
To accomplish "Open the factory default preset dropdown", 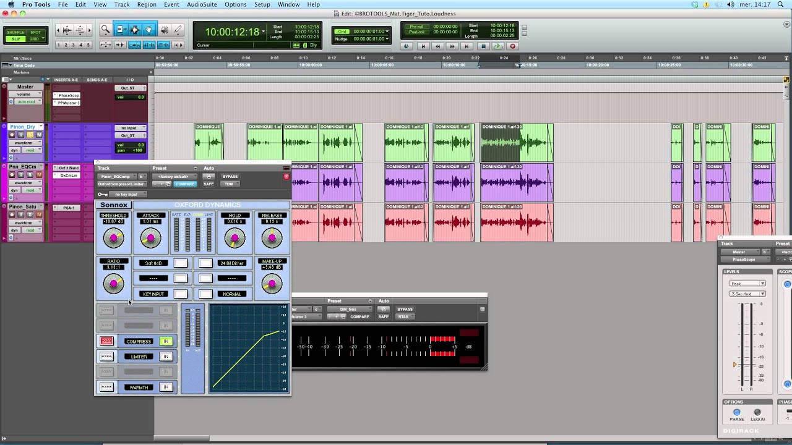I will 174,177.
